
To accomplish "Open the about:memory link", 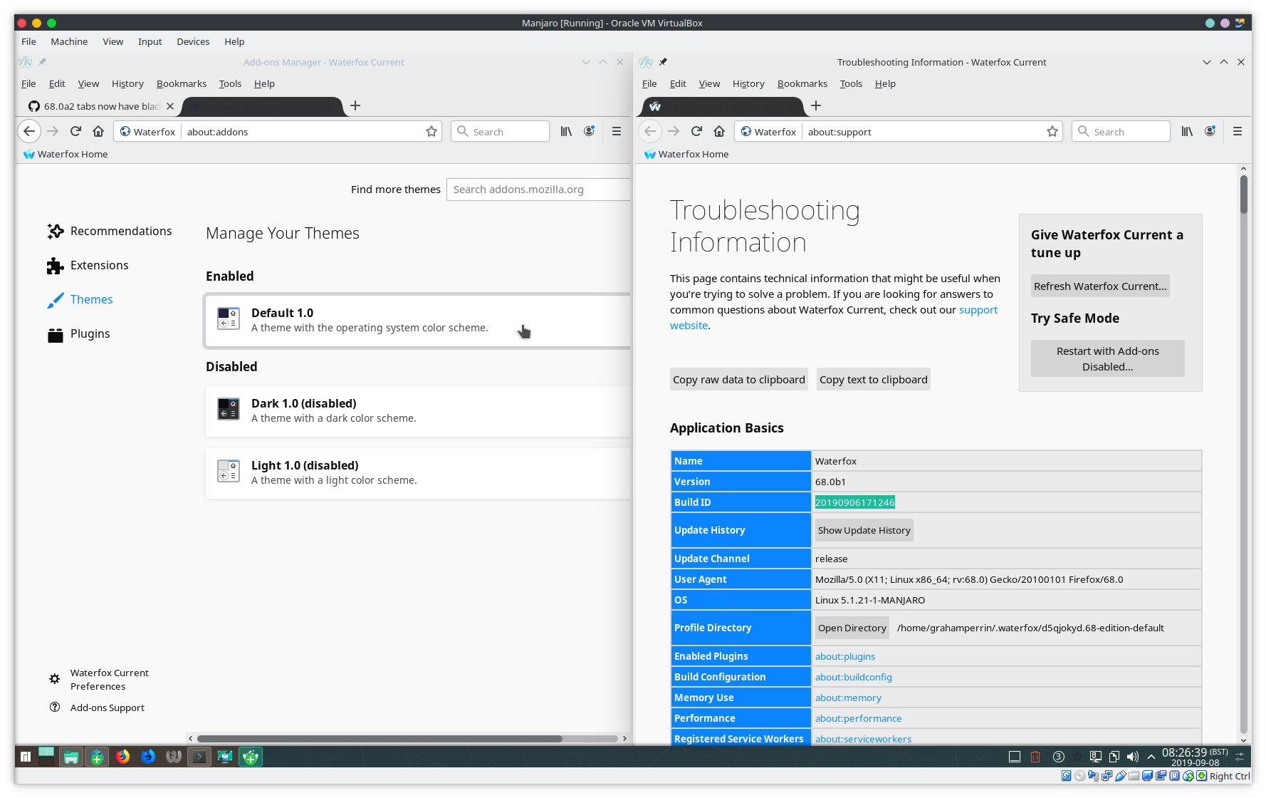I will [x=848, y=698].
